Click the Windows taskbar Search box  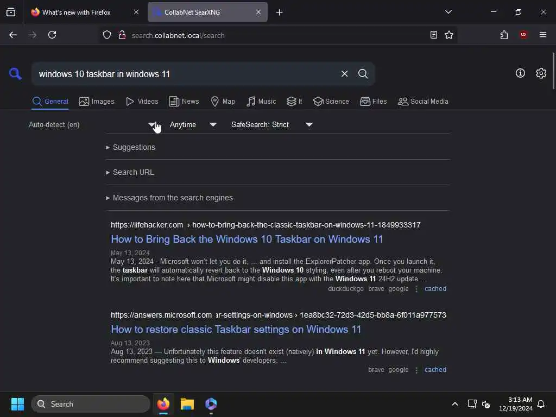[91, 404]
